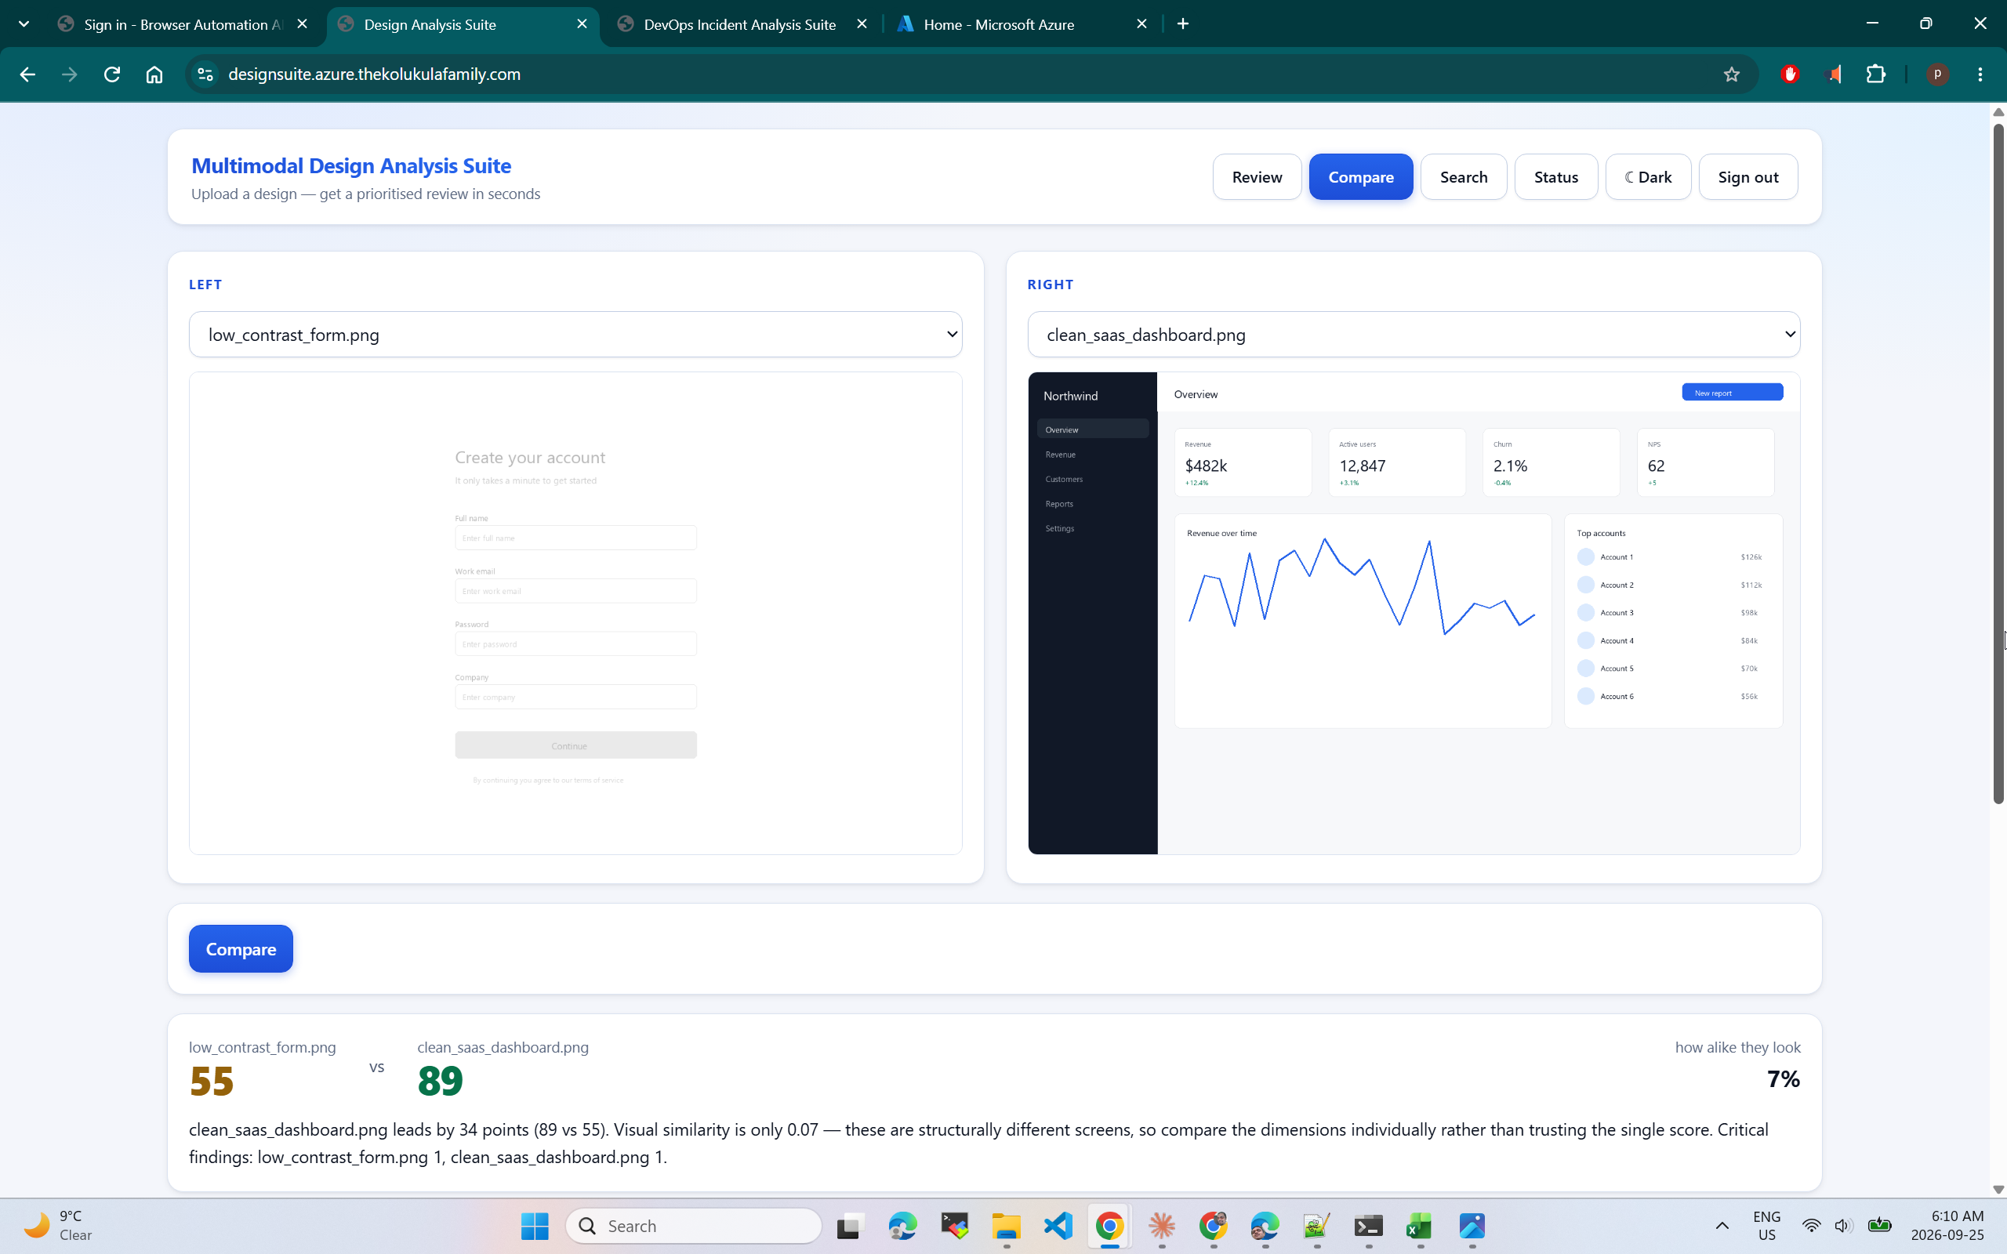Open Visual Studio Code from taskbar

pyautogui.click(x=1058, y=1226)
